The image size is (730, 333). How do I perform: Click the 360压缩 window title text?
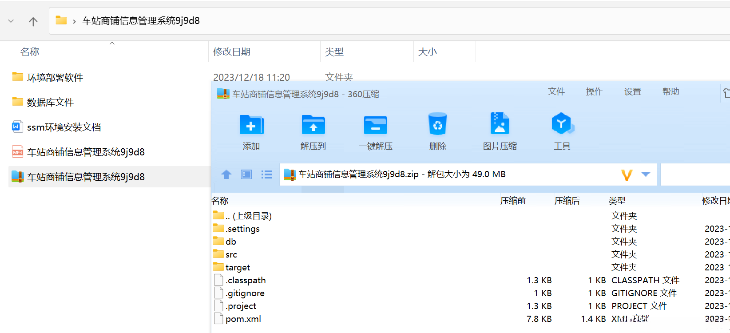coord(306,94)
